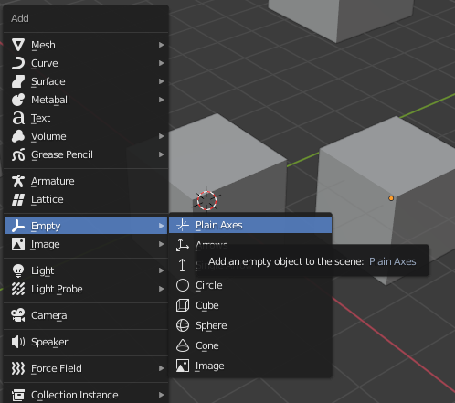
Task: Click the Metaball icon
Action: (18, 100)
